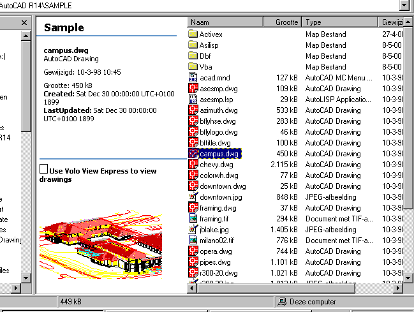The image size is (414, 312).
Task: Select the bflylogo.dwg drawing icon
Action: click(x=193, y=131)
